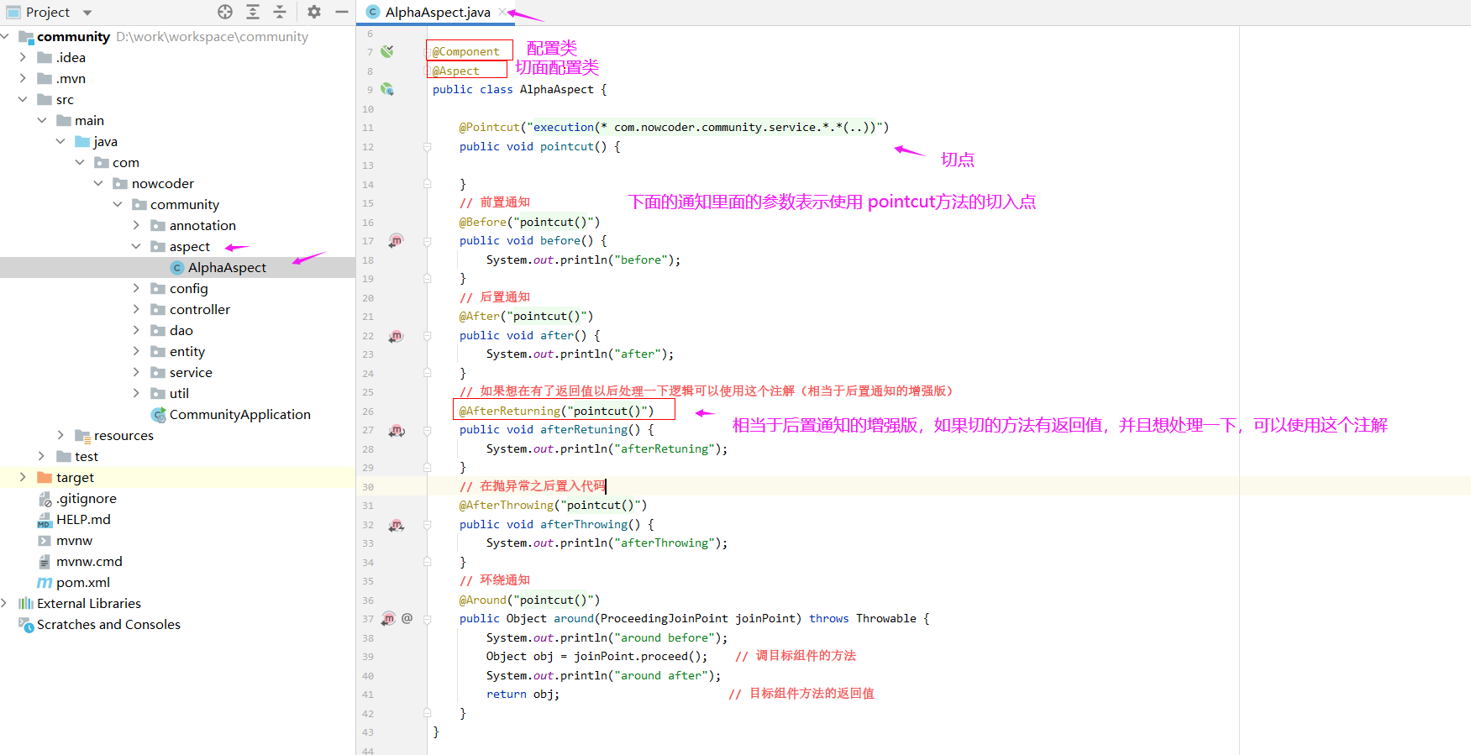Viewport: 1471px width, 755px height.
Task: Expand the util package
Action: coord(136,393)
